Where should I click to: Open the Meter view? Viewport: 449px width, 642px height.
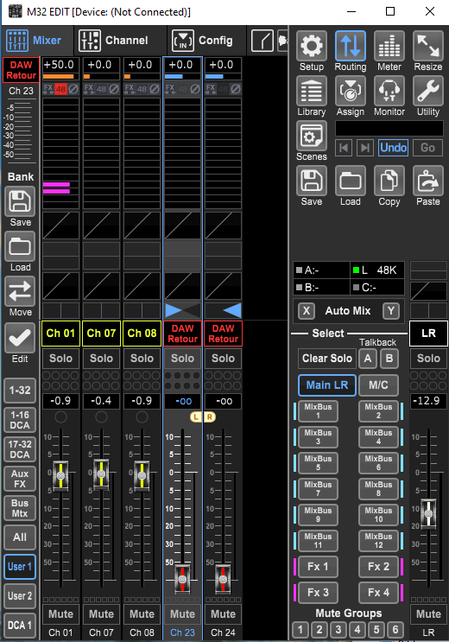pos(389,46)
